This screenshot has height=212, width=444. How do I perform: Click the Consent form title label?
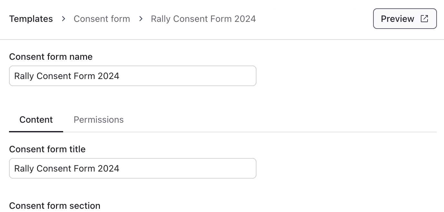tap(47, 149)
